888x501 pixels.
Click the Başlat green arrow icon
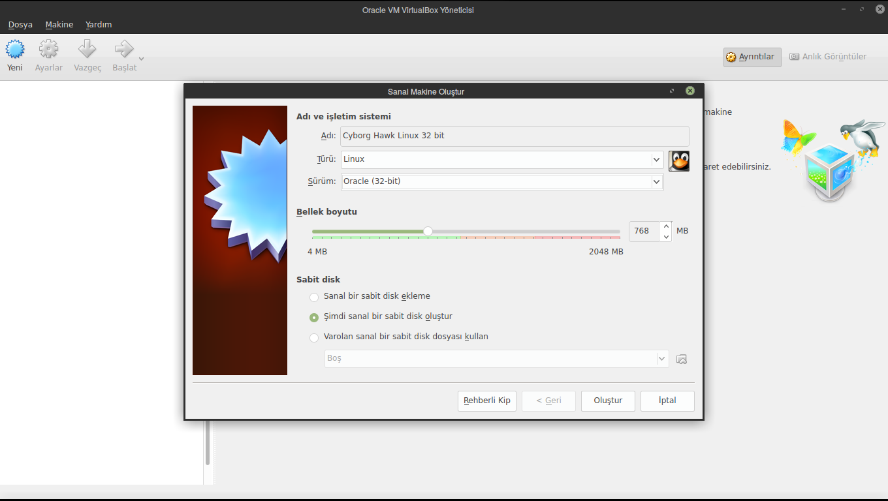point(123,49)
